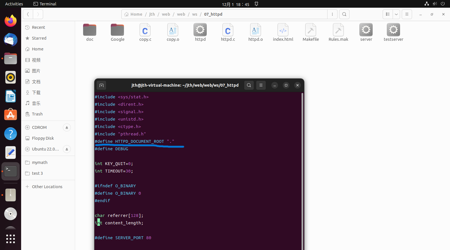Open Starred in sidebar
The image size is (450, 250).
48,38
